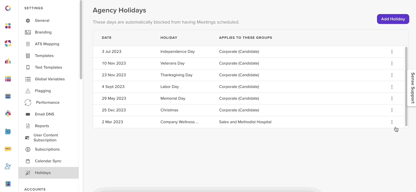Click the calendar icon beside Calendar Sync
416x192 pixels.
point(28,161)
